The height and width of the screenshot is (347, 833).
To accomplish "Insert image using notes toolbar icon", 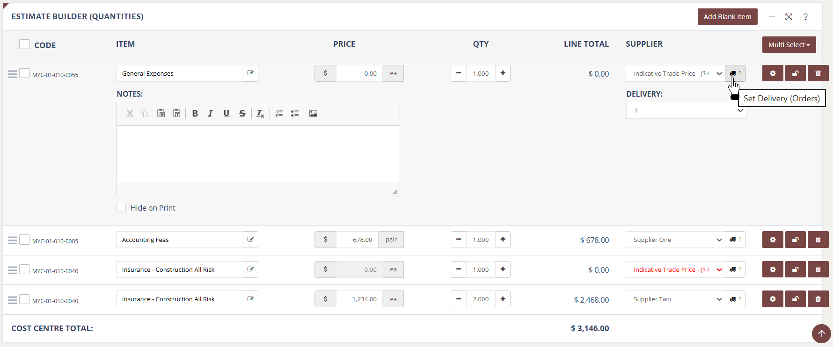I will coord(313,113).
